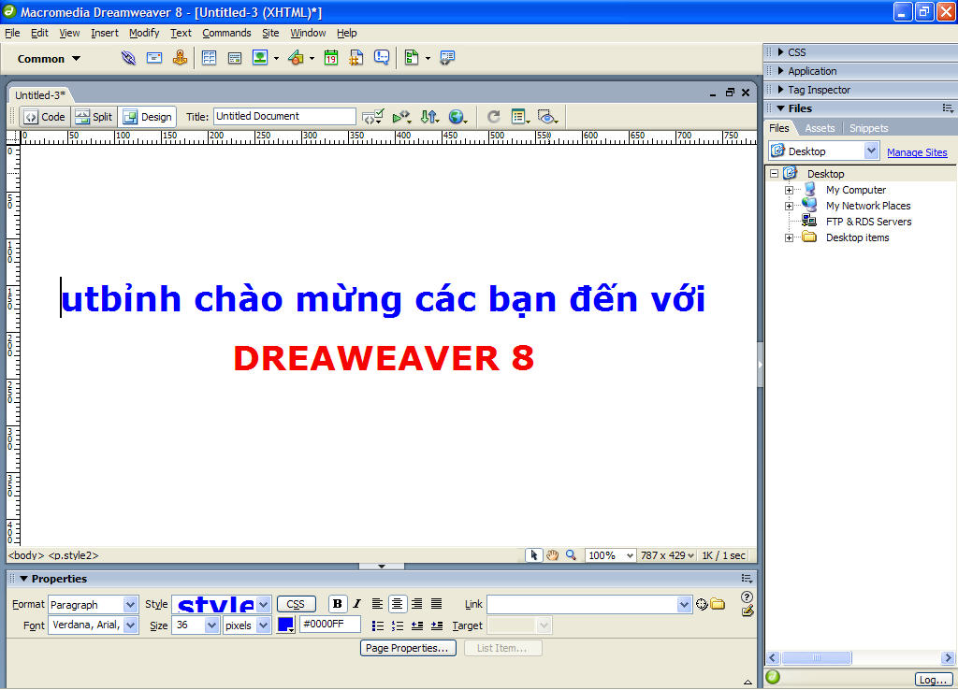Open the Commands menu
The image size is (958, 690).
click(x=226, y=33)
